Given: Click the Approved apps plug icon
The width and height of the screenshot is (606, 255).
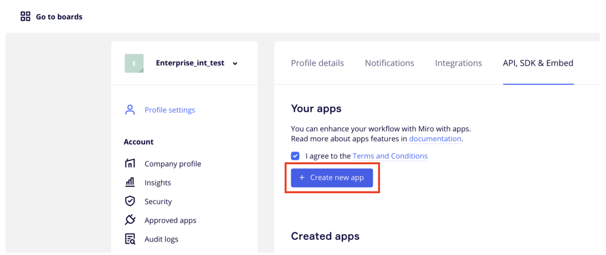Looking at the screenshot, I should (130, 220).
